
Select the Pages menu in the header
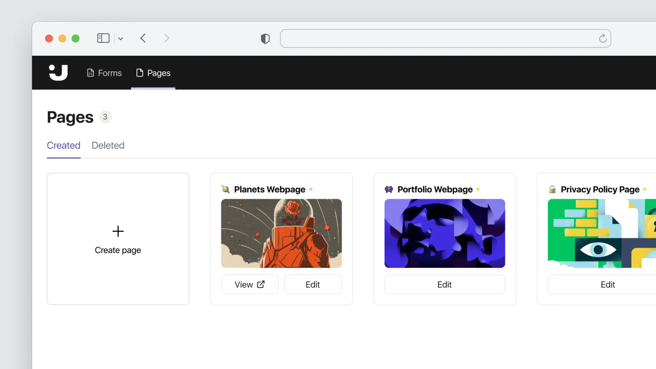pyautogui.click(x=153, y=73)
